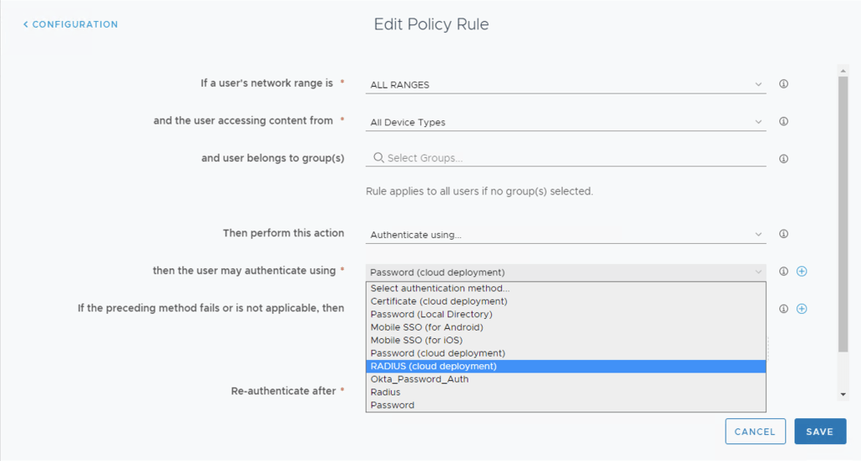This screenshot has width=861, height=461.
Task: Open the ALL RANGES network dropdown
Action: click(565, 85)
